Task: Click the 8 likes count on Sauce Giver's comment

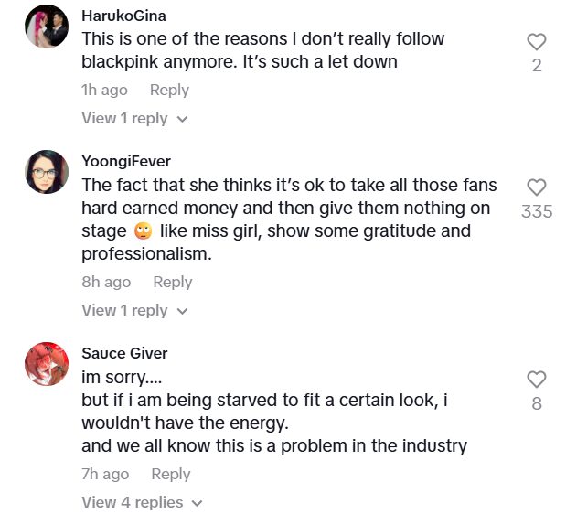Action: pos(537,403)
